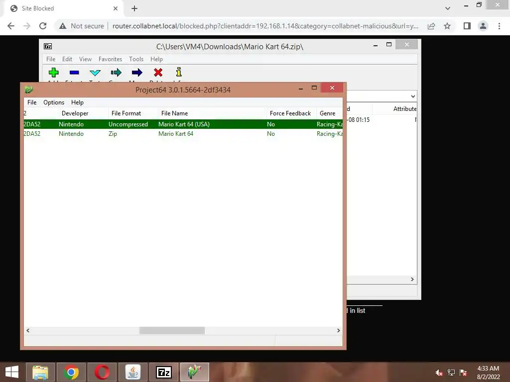Click Project64 horizontal scrollbar thumb
Image resolution: width=510 pixels, height=382 pixels.
[172, 330]
